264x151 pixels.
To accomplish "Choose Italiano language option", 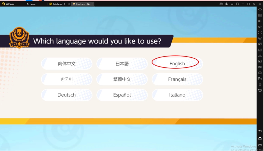I will coord(177,95).
